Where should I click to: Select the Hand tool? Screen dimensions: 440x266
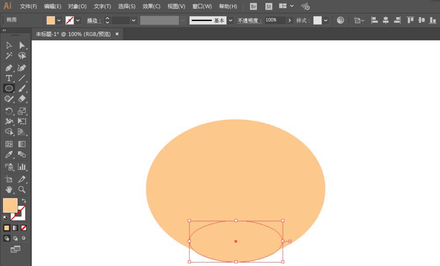click(x=9, y=189)
